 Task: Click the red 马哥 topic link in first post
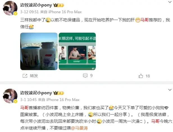144,20
